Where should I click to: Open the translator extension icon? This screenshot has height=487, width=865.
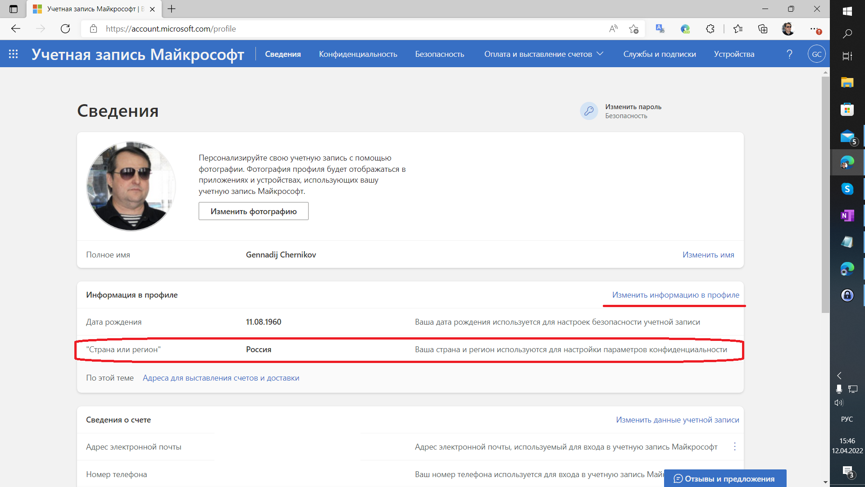coord(660,29)
